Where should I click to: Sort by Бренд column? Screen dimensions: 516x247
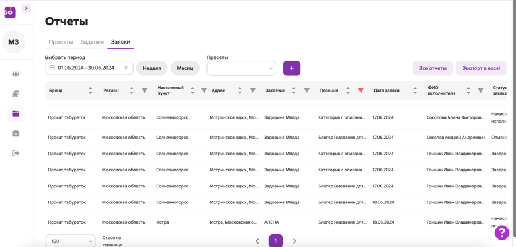90,91
